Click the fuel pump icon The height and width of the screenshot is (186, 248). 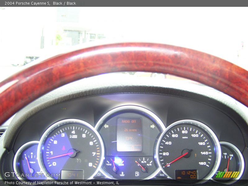[137, 174]
